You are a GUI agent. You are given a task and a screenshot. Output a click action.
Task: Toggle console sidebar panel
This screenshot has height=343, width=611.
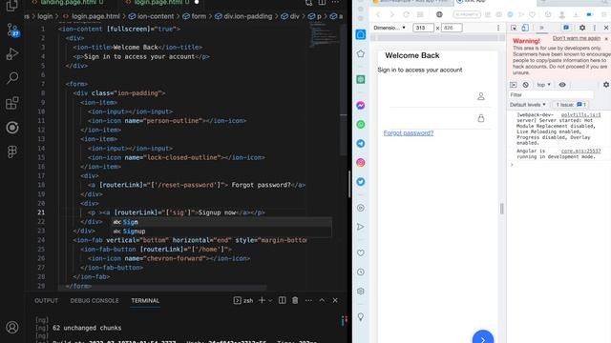point(514,85)
